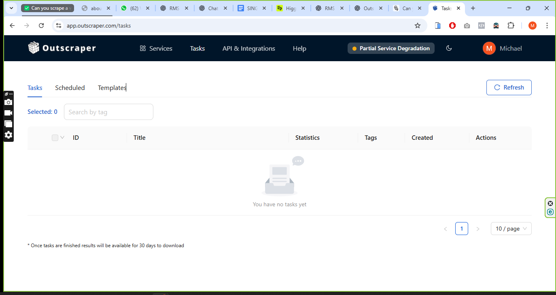
Task: Reload the page using browser reload icon
Action: (41, 26)
